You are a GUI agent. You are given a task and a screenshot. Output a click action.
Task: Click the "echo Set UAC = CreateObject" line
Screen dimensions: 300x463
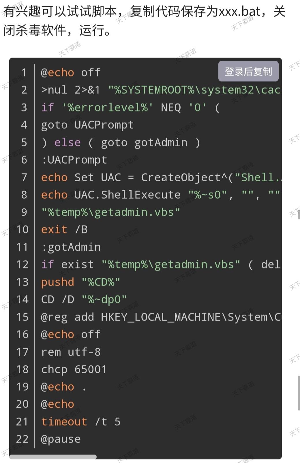(x=160, y=178)
